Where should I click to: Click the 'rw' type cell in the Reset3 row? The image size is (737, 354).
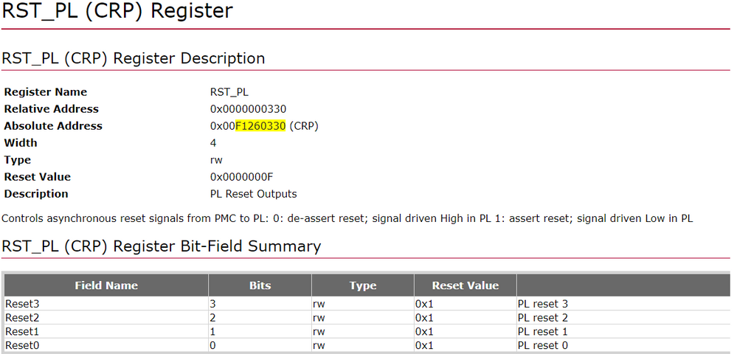click(x=363, y=304)
